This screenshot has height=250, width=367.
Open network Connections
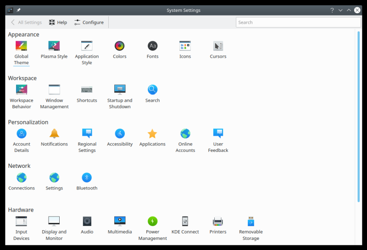(x=22, y=181)
